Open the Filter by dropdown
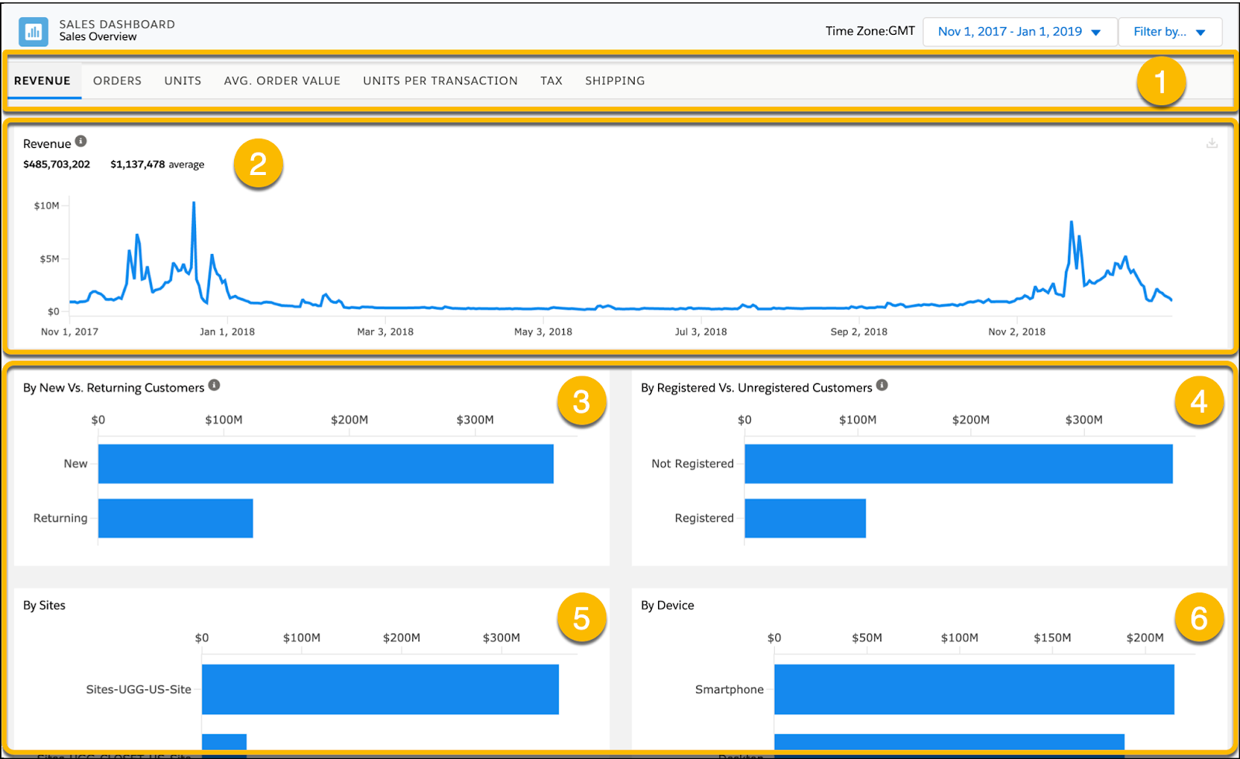 pyautogui.click(x=1170, y=32)
